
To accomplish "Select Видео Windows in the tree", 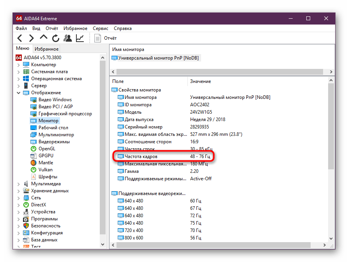I will click(55, 100).
